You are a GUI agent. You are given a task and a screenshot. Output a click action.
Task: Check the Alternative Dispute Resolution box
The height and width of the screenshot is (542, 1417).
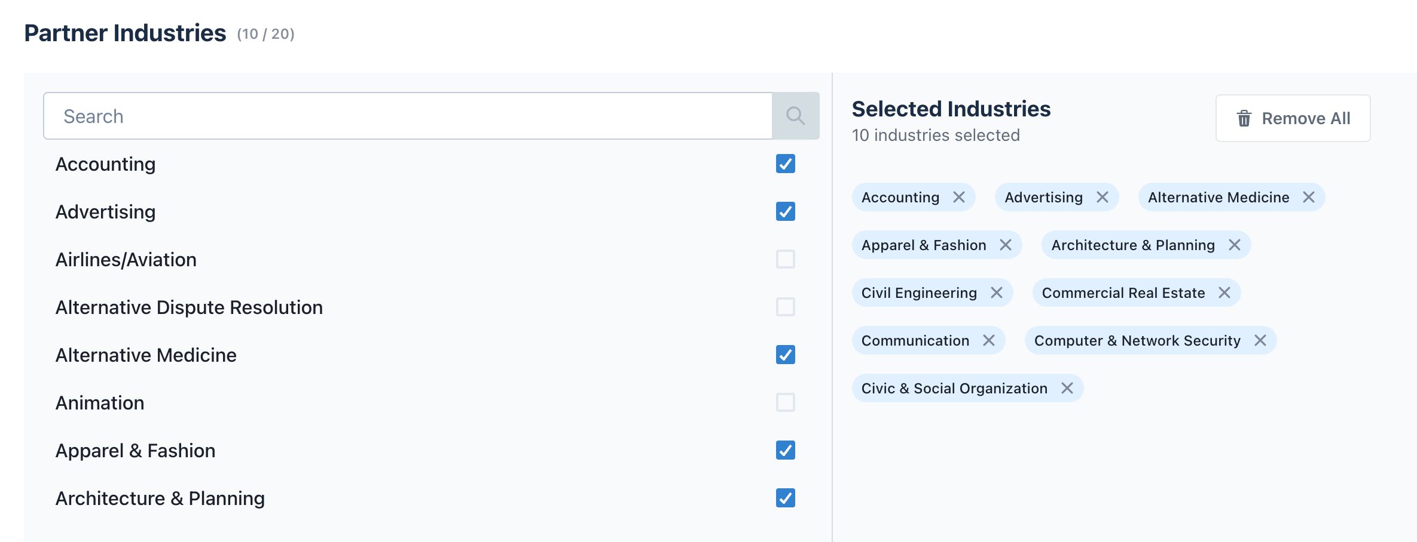[785, 307]
